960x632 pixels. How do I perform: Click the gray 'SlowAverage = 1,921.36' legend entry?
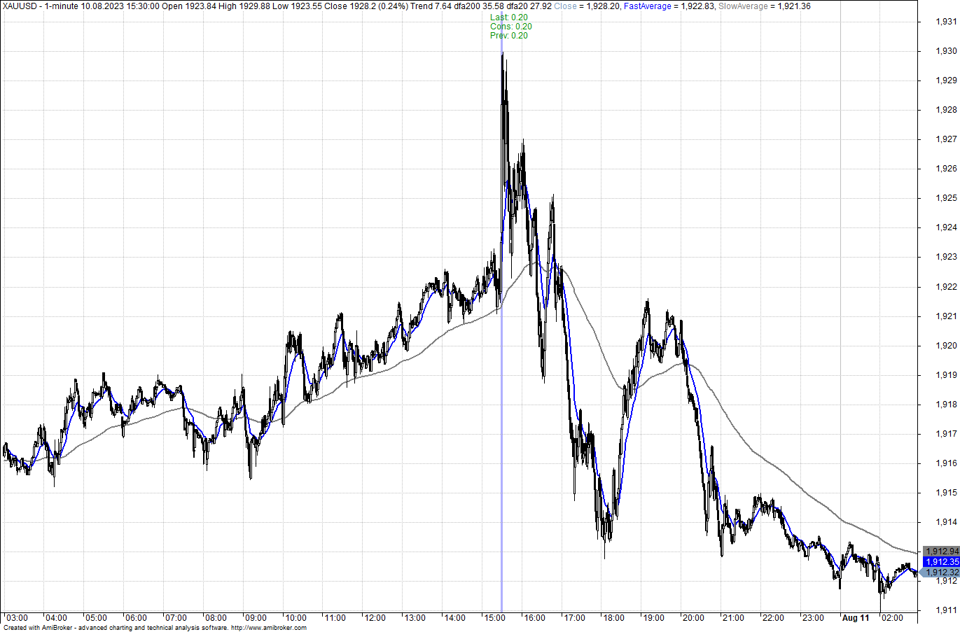[765, 6]
